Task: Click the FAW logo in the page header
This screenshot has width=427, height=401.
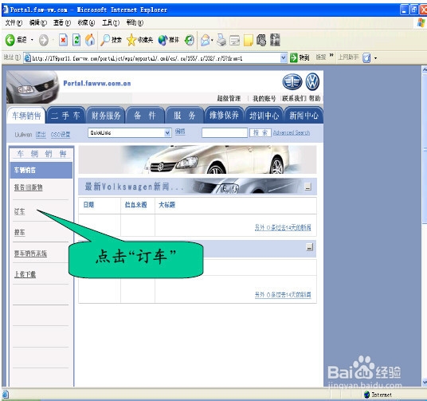Action: [292, 82]
